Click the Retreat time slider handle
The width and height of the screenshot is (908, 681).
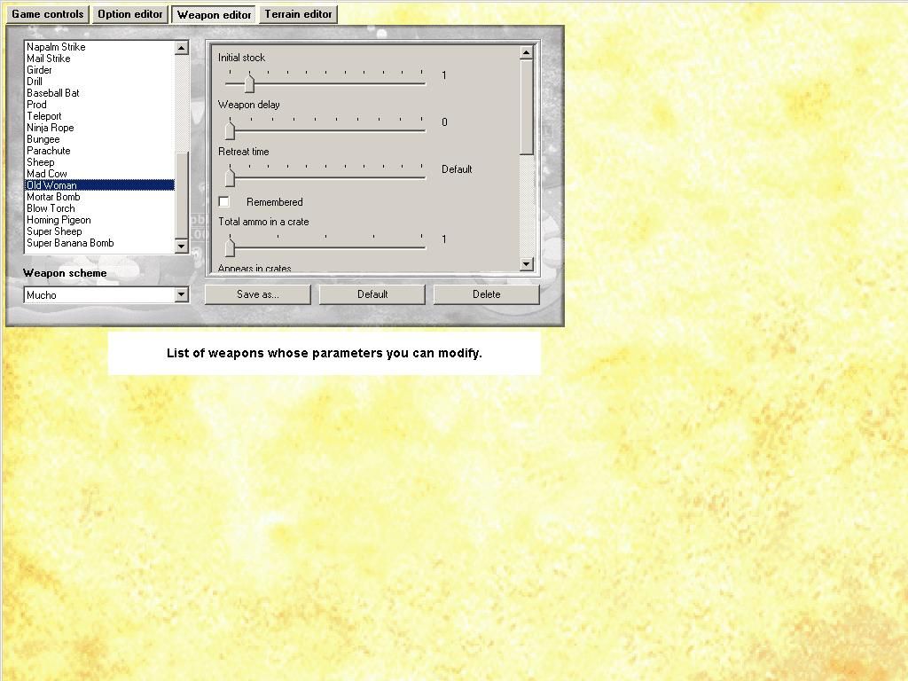point(230,177)
